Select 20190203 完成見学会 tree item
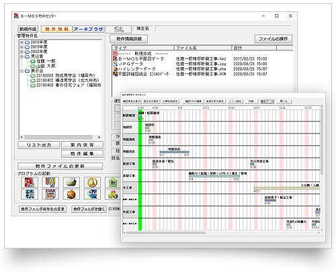This screenshot has height=272, width=336. click(x=66, y=76)
